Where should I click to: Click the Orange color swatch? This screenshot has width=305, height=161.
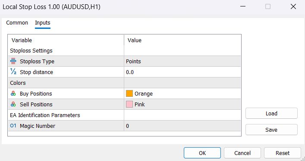(129, 93)
